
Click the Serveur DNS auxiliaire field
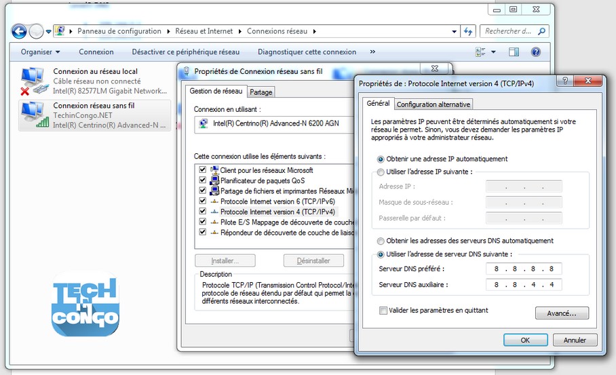coord(524,285)
